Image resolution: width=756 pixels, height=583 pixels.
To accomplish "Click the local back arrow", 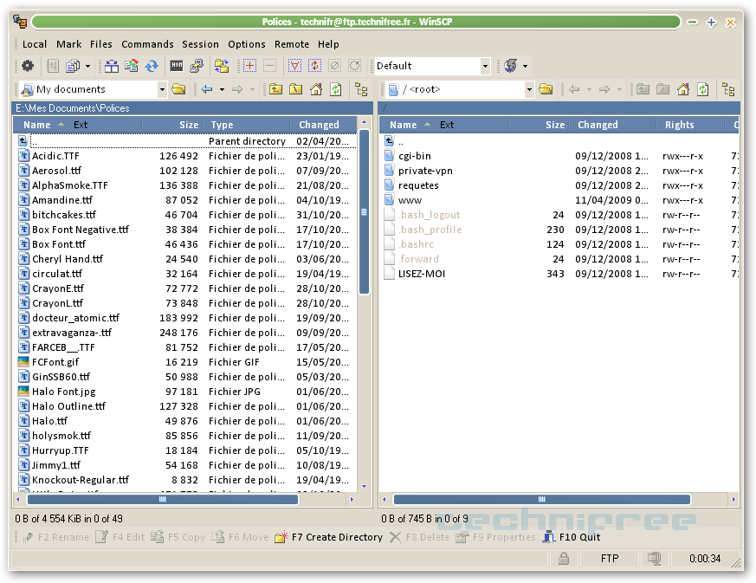I will click(207, 89).
